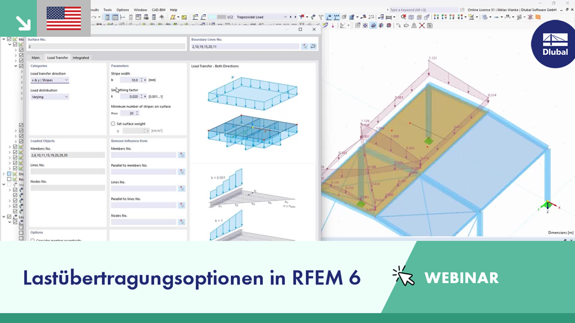Toggle the tables panel toolbar icon

[x=115, y=17]
